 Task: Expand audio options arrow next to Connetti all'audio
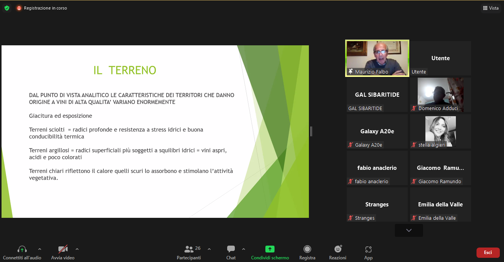pyautogui.click(x=40, y=249)
